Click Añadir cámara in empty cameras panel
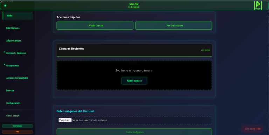 click(134, 81)
